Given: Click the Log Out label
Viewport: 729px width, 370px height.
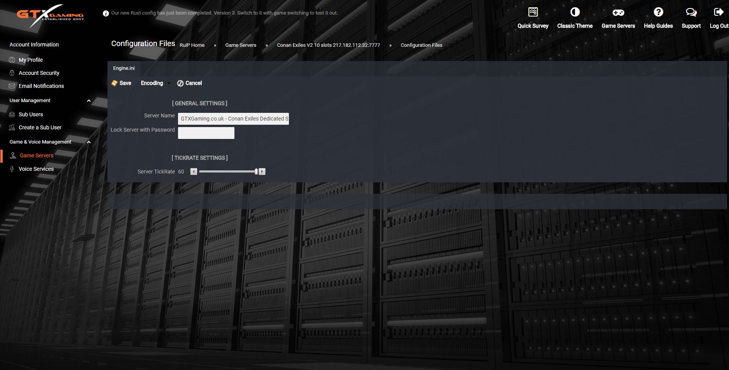Looking at the screenshot, I should [x=719, y=26].
